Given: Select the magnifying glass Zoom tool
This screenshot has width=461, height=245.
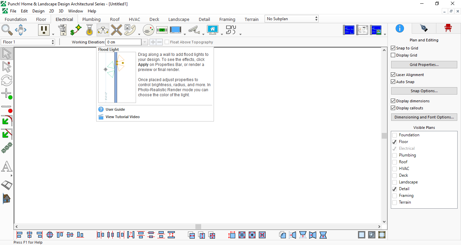Looking at the screenshot, I should coord(7,30).
